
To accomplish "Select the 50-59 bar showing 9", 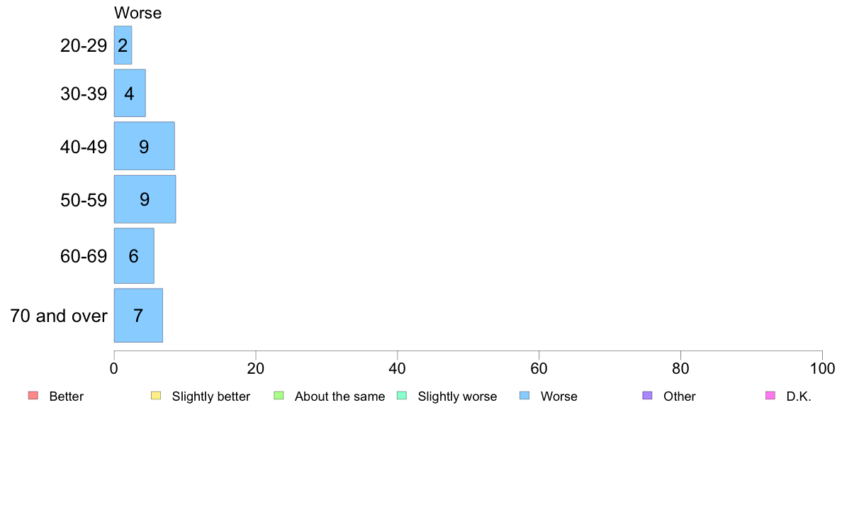I will (x=145, y=199).
